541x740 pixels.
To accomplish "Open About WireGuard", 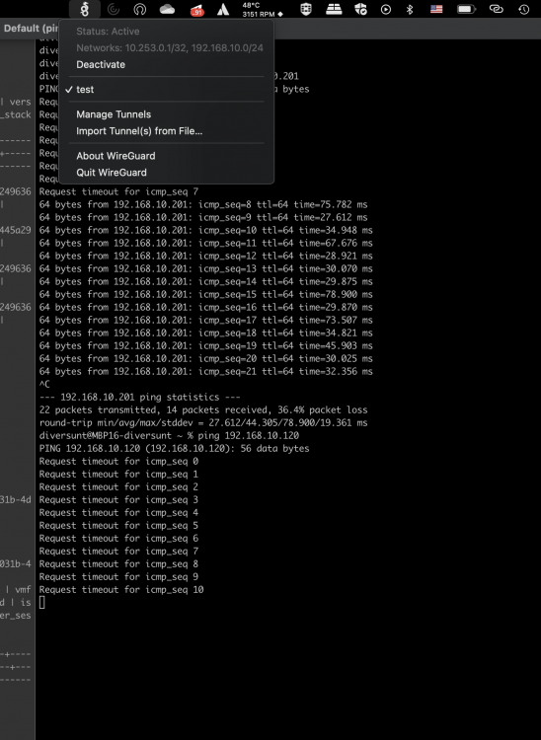I will [116, 156].
